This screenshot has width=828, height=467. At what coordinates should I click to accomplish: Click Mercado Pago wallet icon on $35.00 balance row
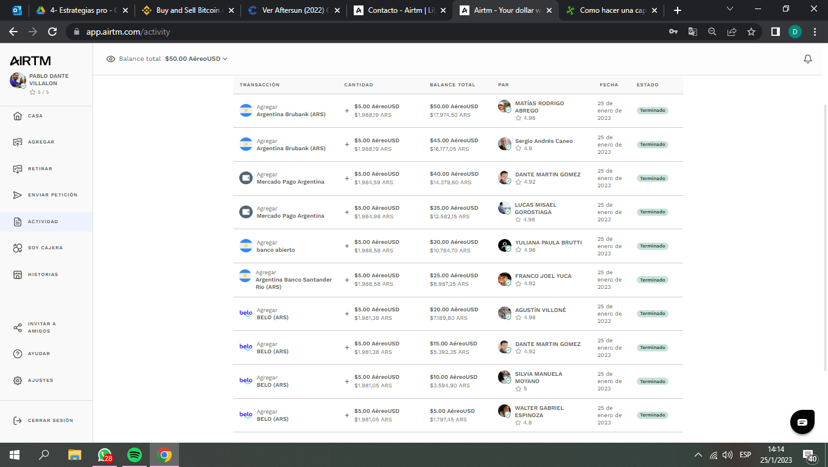246,212
